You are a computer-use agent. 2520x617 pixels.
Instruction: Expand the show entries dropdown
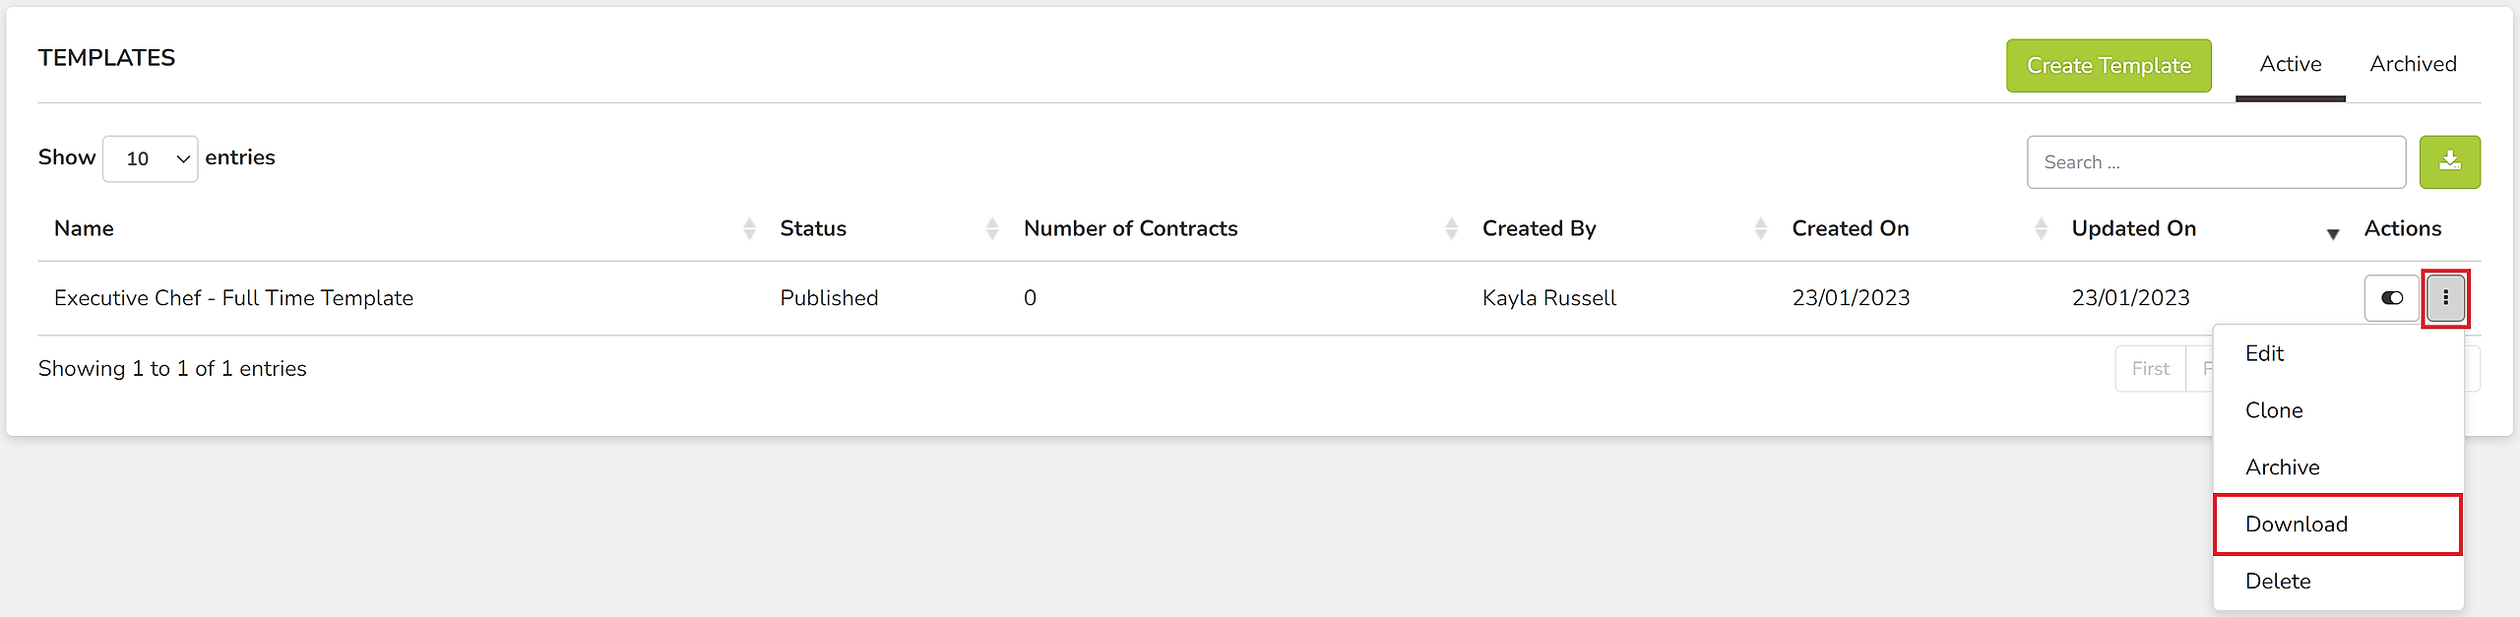tap(151, 158)
